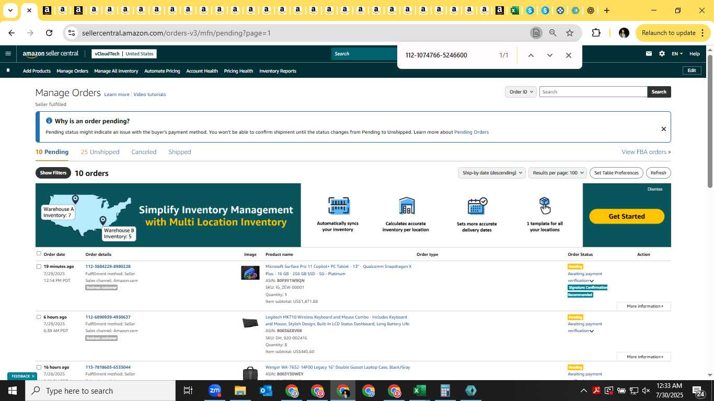Open the browser extensions puzzle icon
This screenshot has width=714, height=401.
pyautogui.click(x=596, y=33)
